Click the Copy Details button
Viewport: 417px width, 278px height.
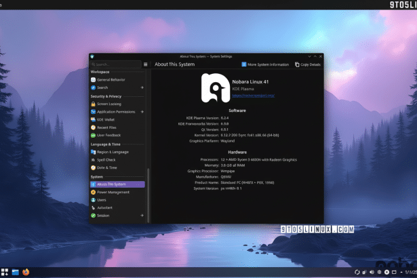click(x=308, y=64)
